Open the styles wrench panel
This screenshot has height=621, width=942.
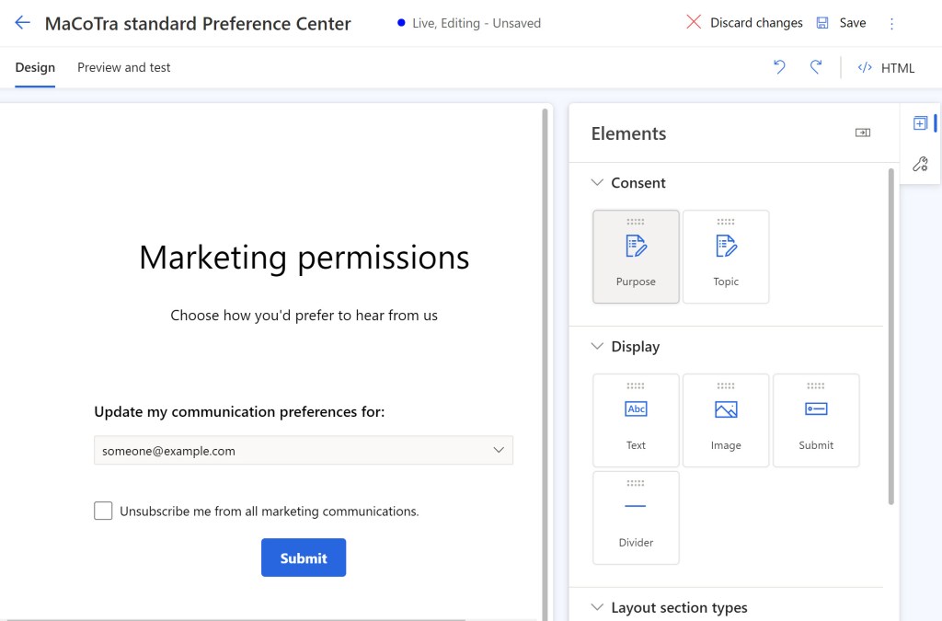click(x=919, y=164)
